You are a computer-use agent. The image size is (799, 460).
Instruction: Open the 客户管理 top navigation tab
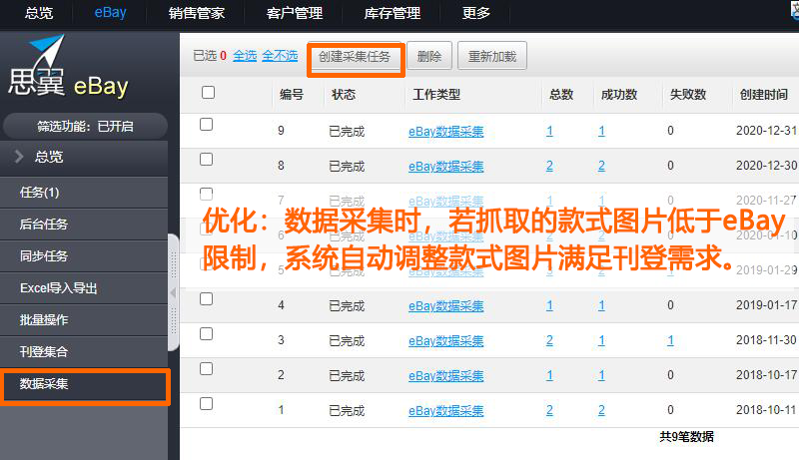(294, 13)
